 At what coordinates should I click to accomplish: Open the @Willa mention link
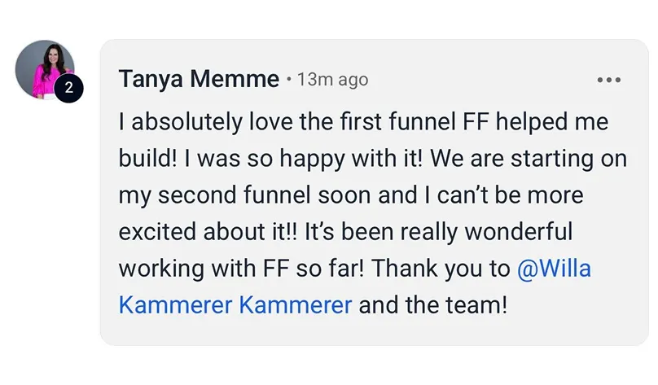click(x=554, y=269)
